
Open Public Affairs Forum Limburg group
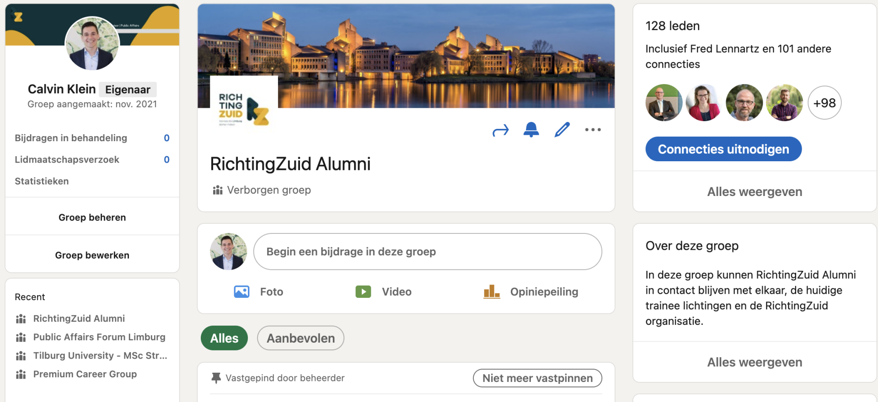point(99,337)
